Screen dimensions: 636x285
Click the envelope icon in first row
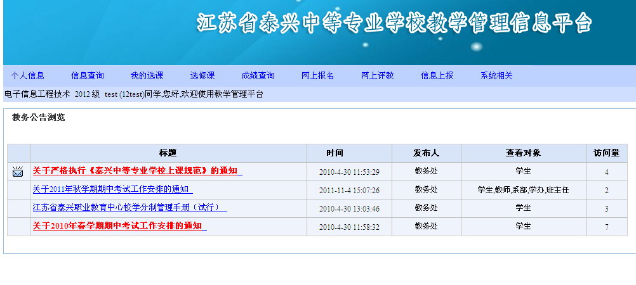click(18, 171)
